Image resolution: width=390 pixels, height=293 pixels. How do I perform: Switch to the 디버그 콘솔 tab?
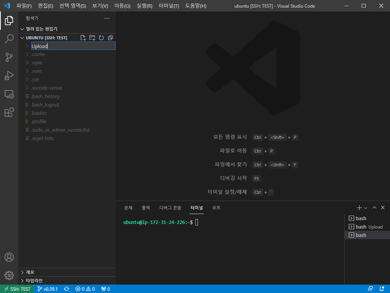point(170,208)
